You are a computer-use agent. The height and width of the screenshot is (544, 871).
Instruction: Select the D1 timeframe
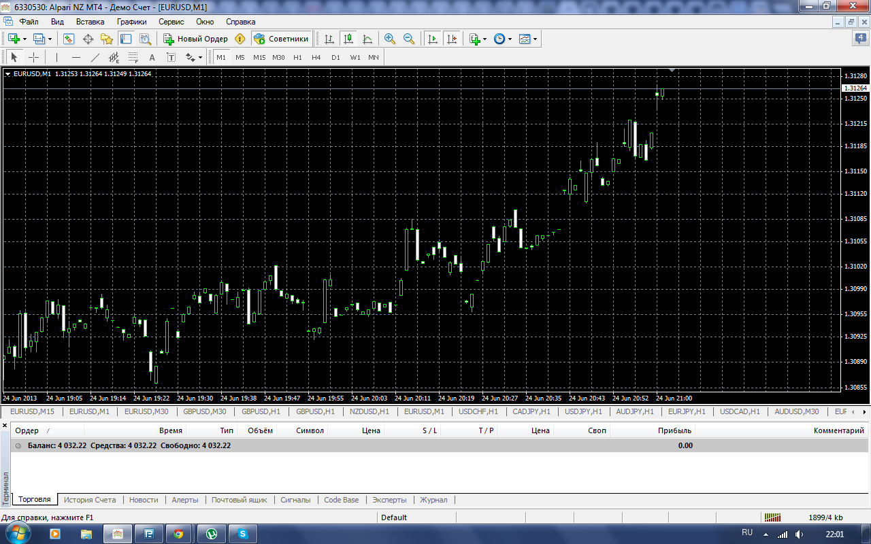(335, 57)
